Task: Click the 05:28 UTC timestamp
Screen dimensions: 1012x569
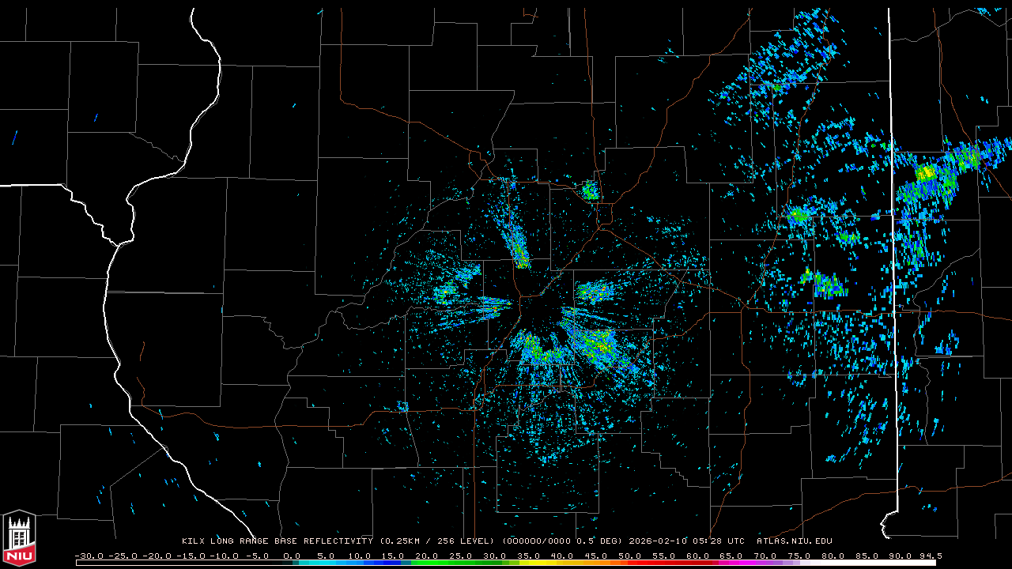Action: coord(717,541)
